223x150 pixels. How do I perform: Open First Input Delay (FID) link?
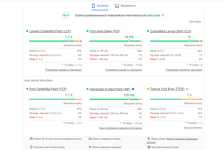(104, 31)
